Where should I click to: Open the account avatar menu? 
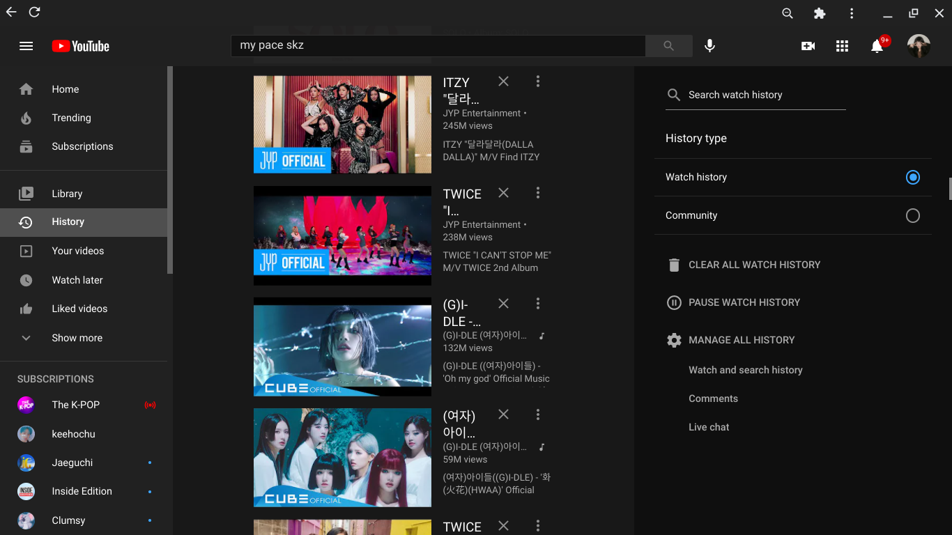pyautogui.click(x=919, y=46)
